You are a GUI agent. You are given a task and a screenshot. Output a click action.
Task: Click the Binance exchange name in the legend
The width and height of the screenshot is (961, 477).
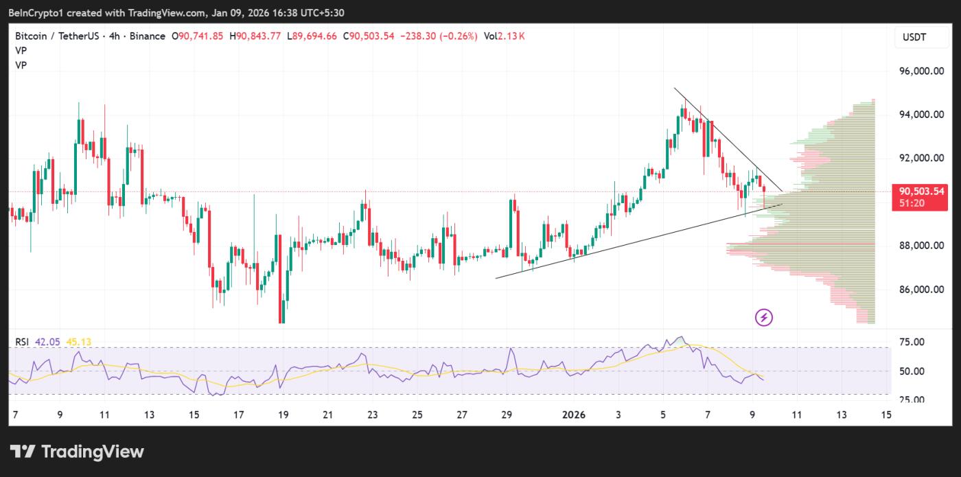point(147,36)
